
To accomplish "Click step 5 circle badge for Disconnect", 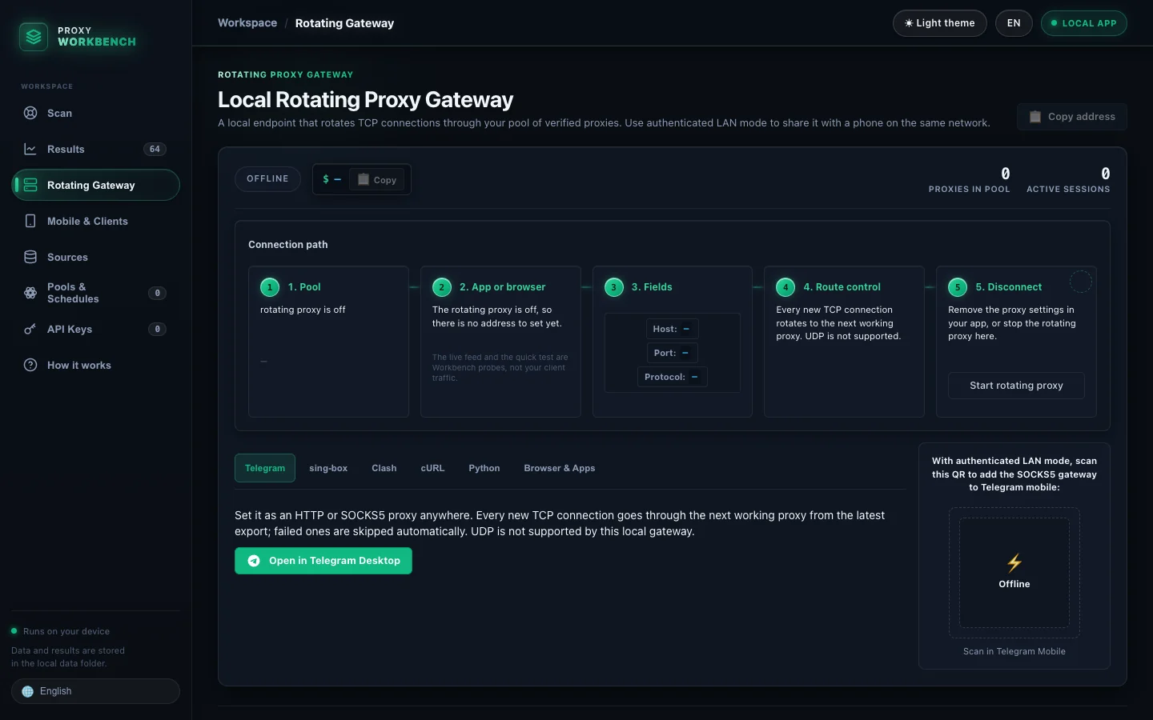I will pyautogui.click(x=958, y=287).
